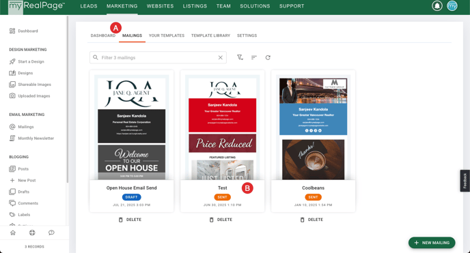Click the home icon in sidebar footer
Screen dimensions: 470x253
(x=13, y=233)
